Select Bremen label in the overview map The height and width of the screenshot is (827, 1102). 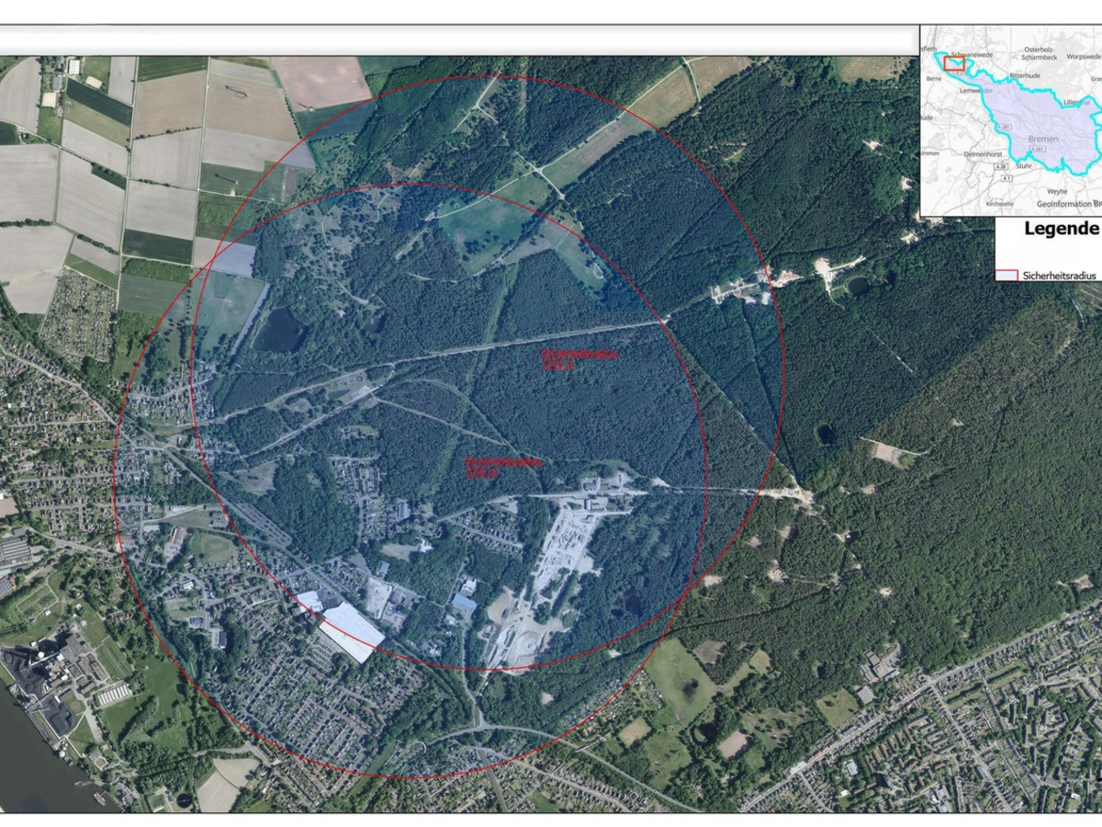1043,140
